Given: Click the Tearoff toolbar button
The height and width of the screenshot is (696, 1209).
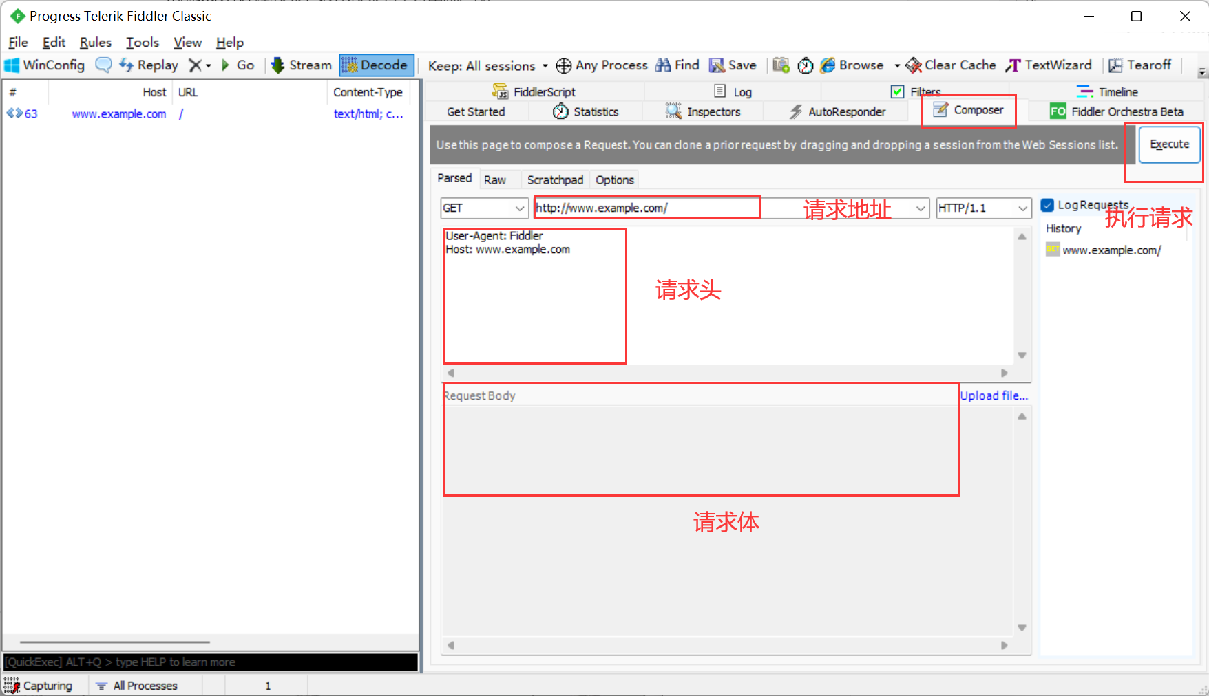Looking at the screenshot, I should coord(1140,65).
